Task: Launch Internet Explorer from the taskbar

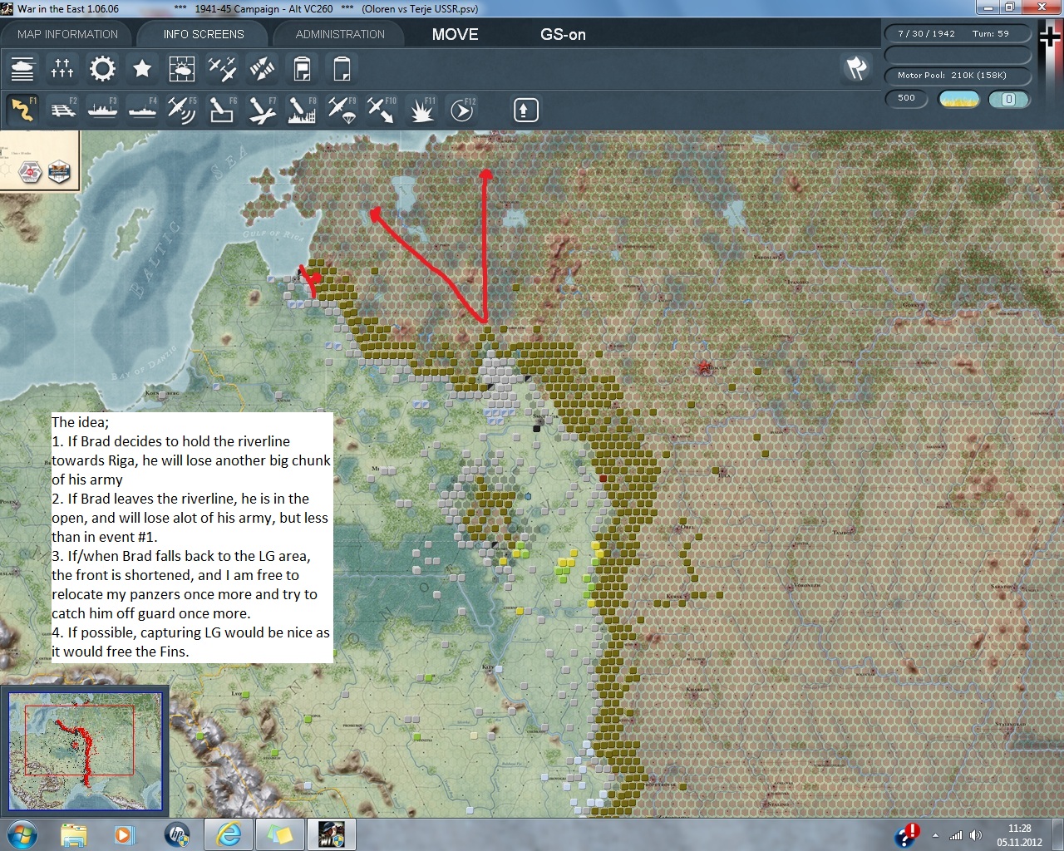Action: click(x=229, y=834)
